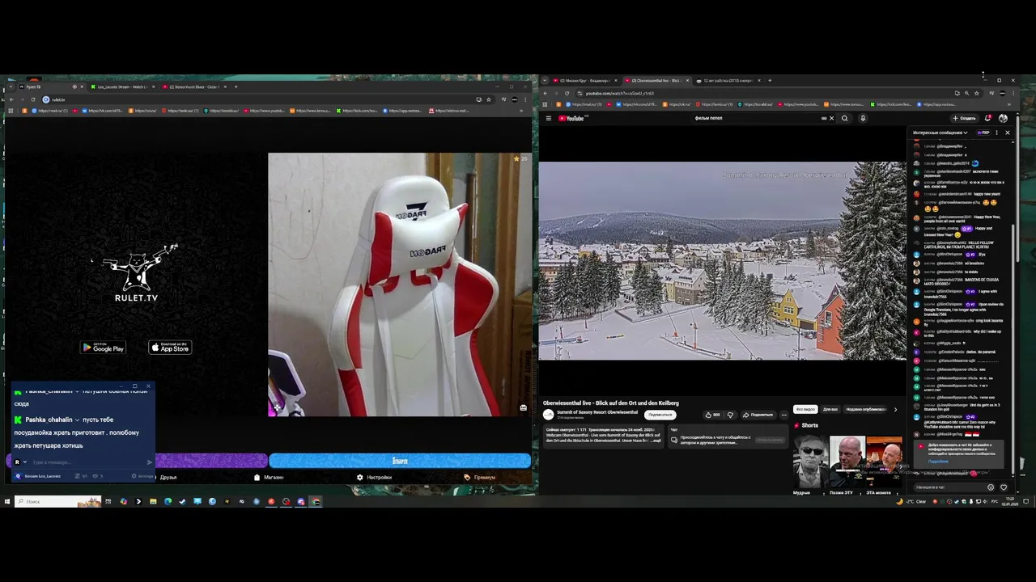Click the Создать create button on YouTube
This screenshot has height=582, width=1036.
point(966,118)
